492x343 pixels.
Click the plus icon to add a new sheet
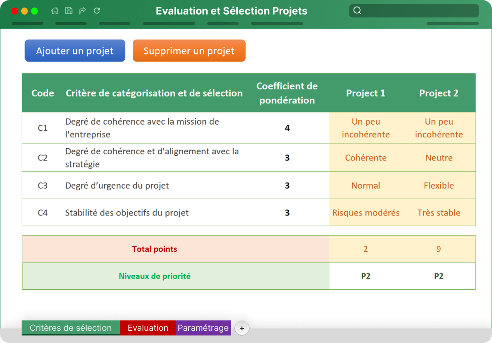(242, 328)
